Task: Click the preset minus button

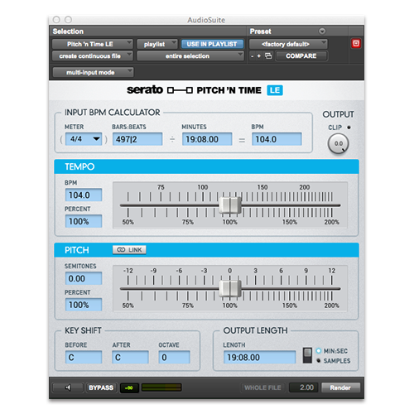Action: point(253,56)
